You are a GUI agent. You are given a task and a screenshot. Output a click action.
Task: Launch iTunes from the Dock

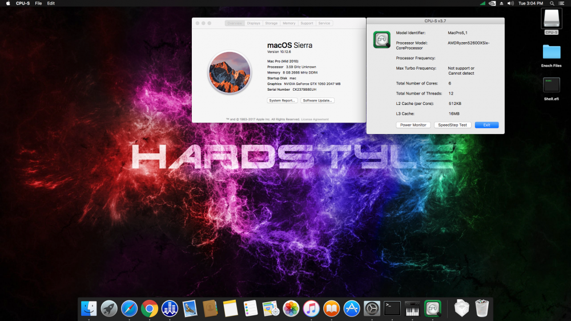(311, 308)
